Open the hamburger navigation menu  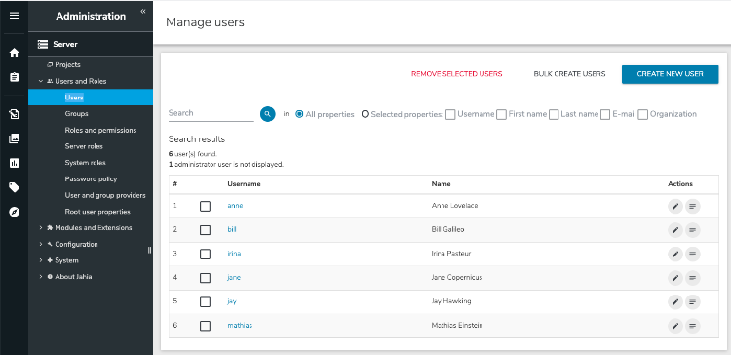[x=14, y=16]
